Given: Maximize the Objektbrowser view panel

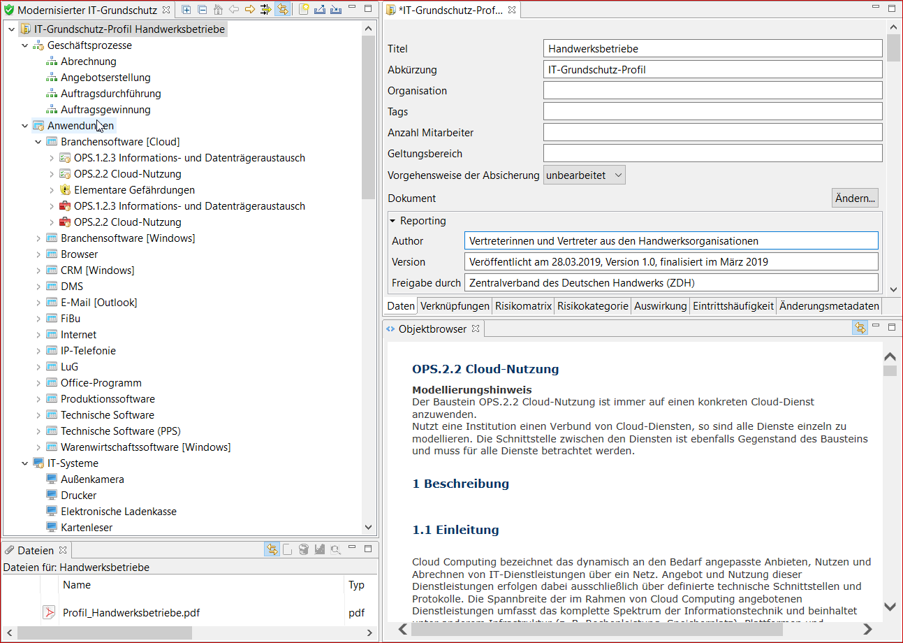Looking at the screenshot, I should tap(891, 328).
